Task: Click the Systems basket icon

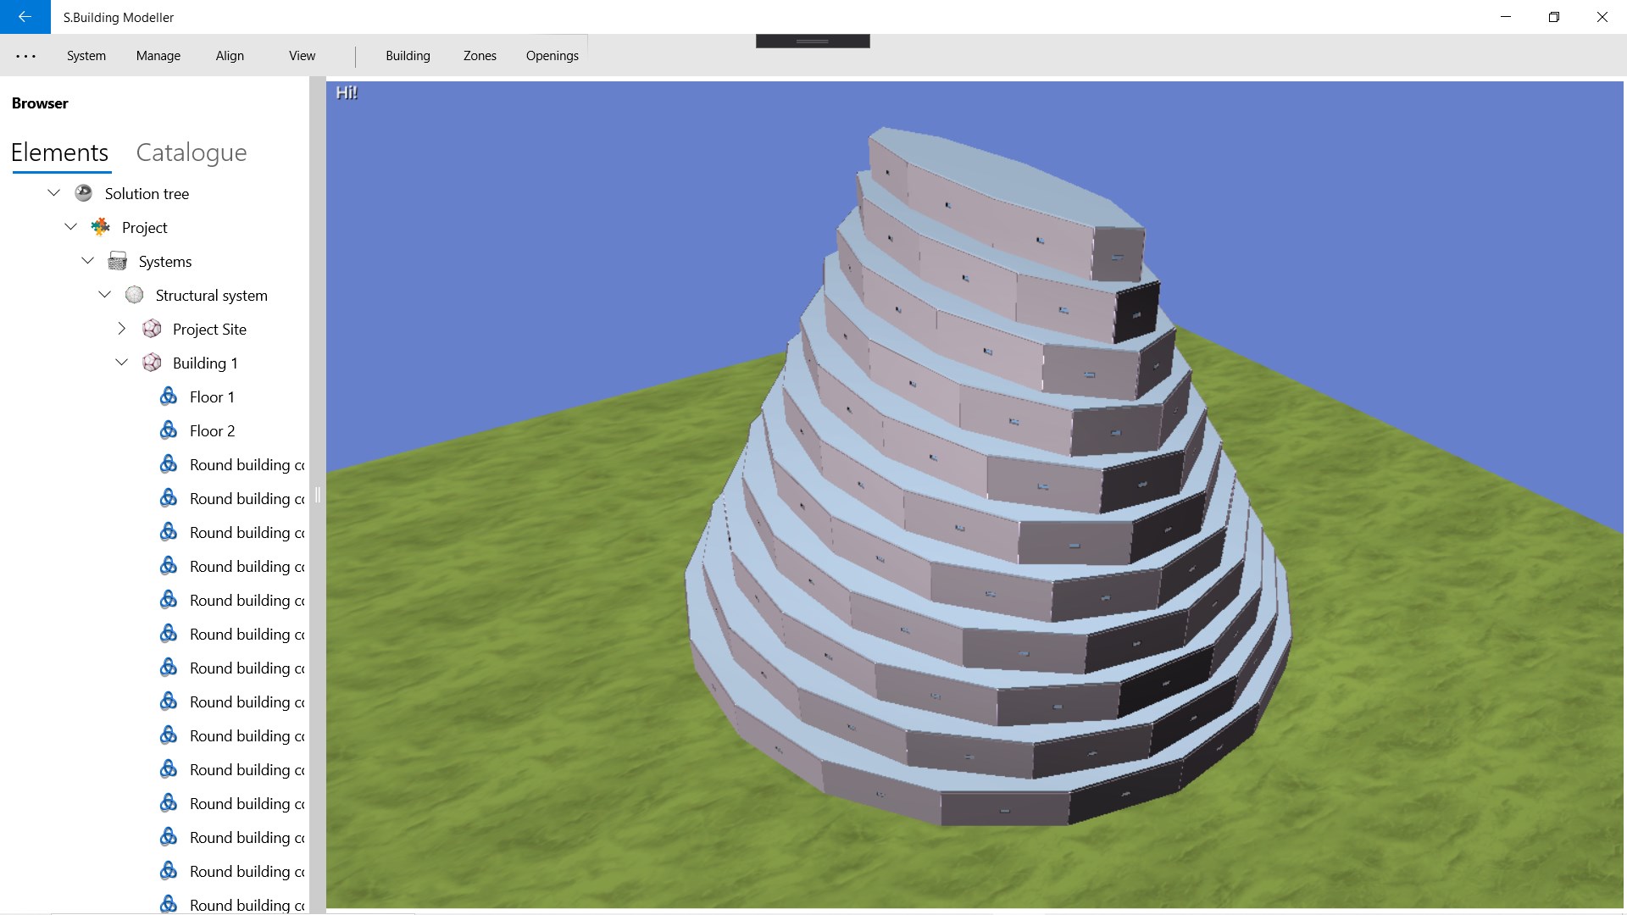Action: coord(118,261)
